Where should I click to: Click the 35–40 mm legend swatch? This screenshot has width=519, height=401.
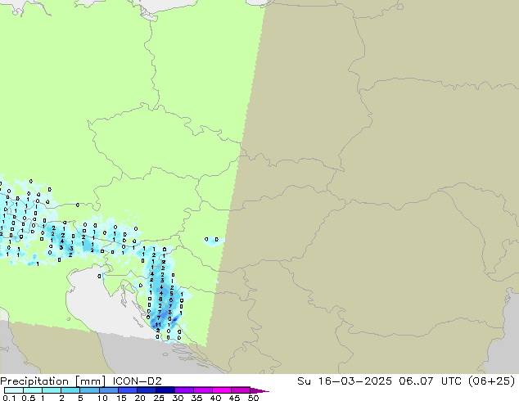(x=202, y=390)
